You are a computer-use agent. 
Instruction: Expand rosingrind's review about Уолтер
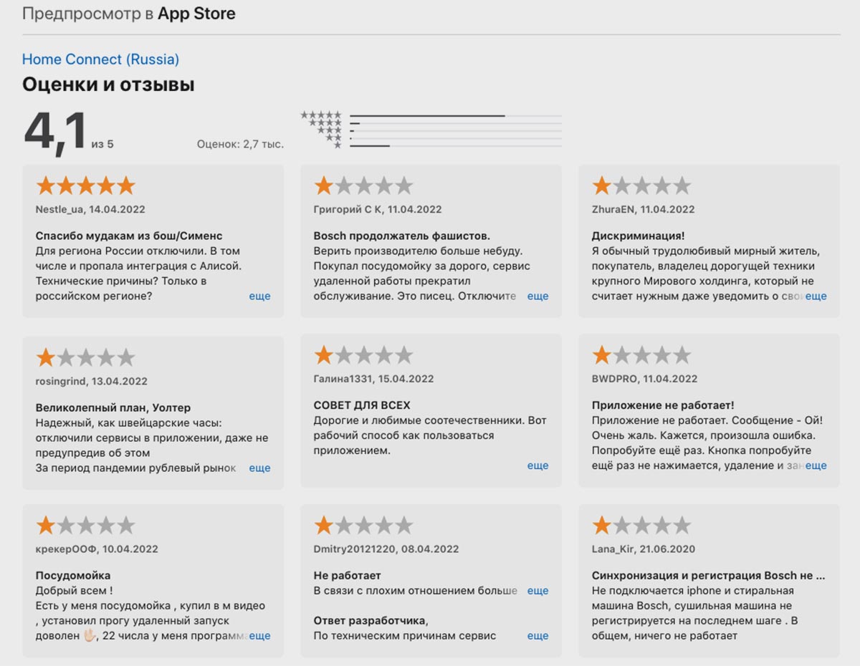click(259, 468)
